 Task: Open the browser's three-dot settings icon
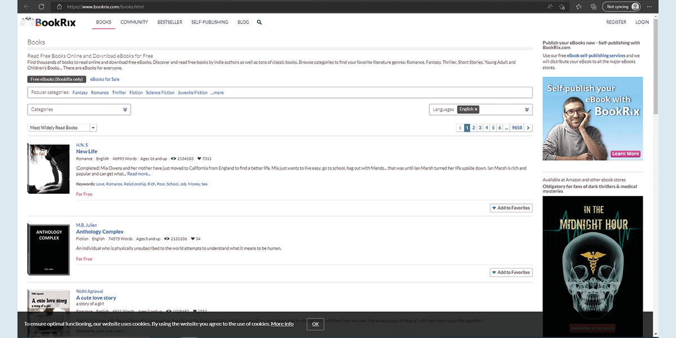click(x=649, y=7)
